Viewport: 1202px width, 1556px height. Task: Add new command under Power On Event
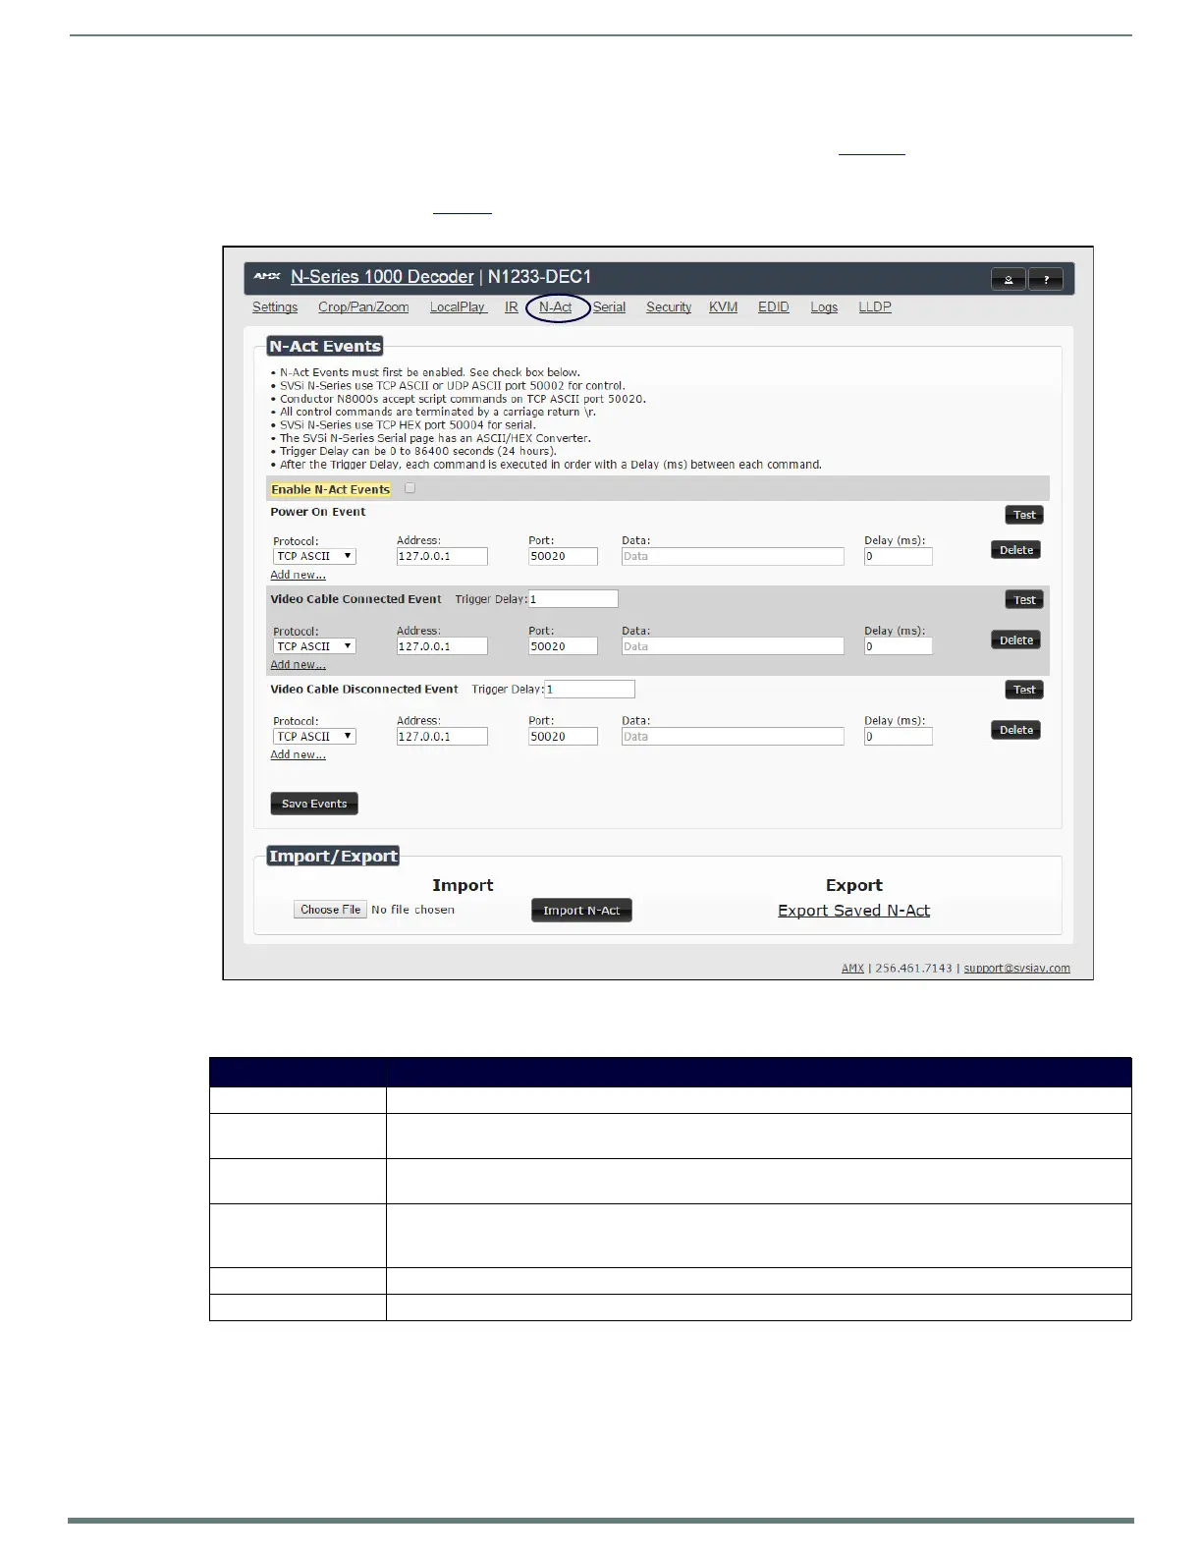pyautogui.click(x=299, y=575)
